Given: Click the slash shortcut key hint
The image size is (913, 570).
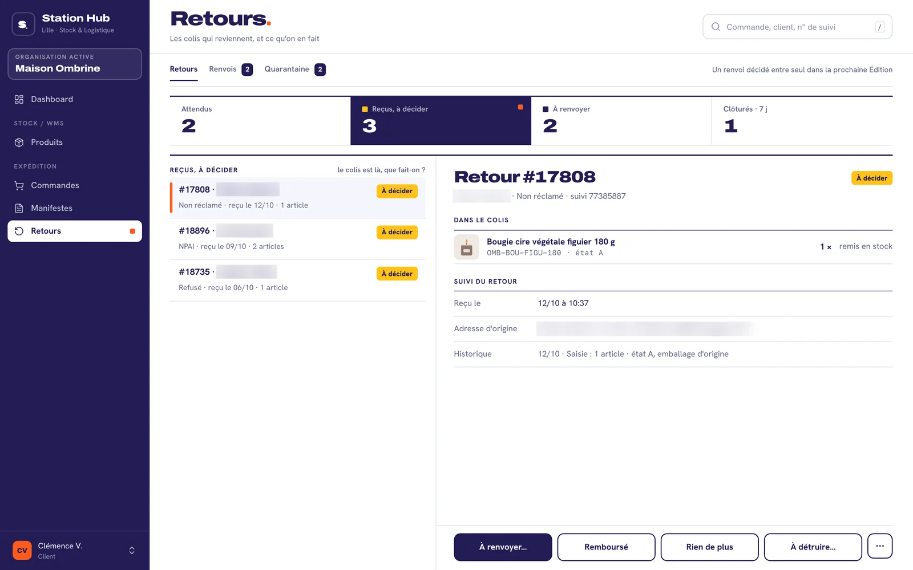Looking at the screenshot, I should coord(880,27).
